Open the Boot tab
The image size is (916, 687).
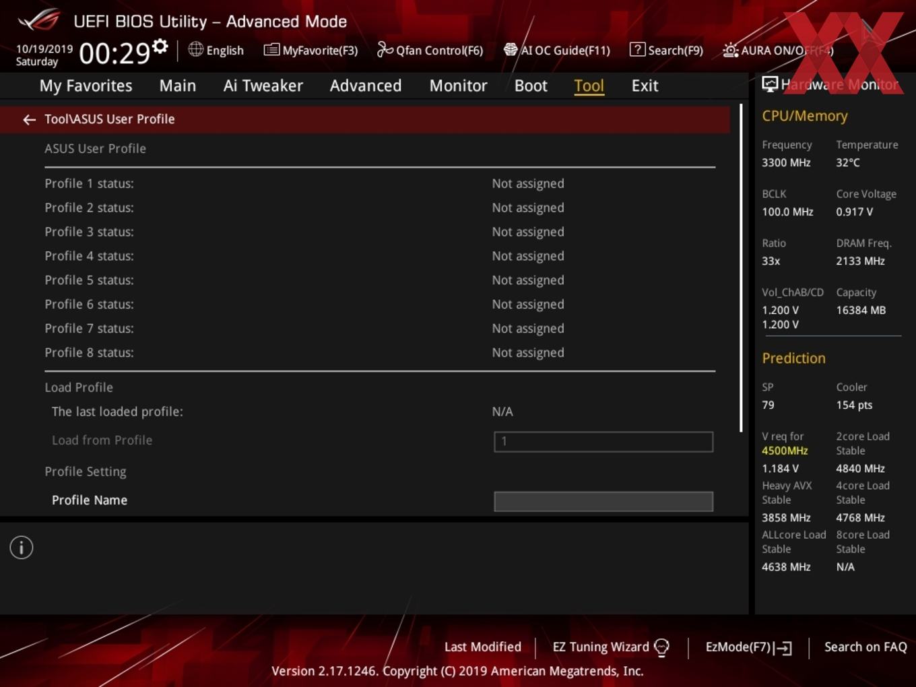pyautogui.click(x=531, y=86)
